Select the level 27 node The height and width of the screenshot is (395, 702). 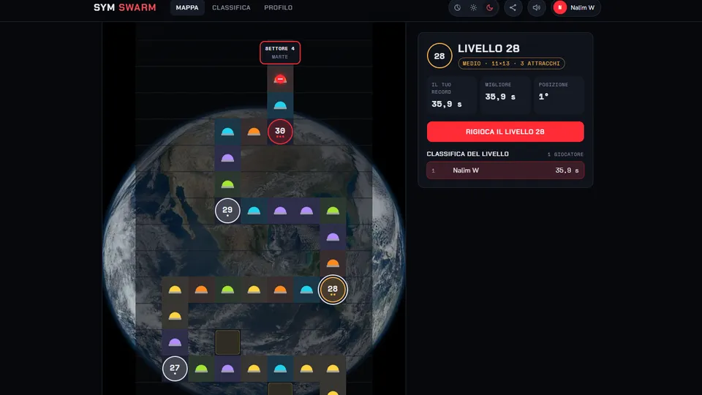tap(175, 369)
